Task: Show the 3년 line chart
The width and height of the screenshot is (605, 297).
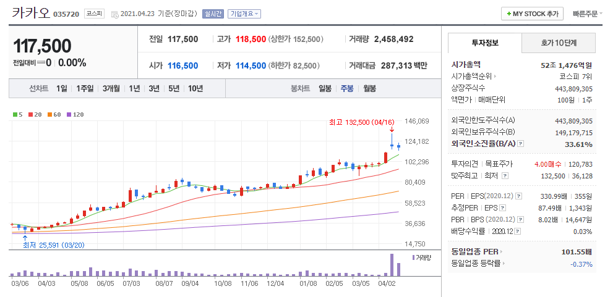Action: 154,88
